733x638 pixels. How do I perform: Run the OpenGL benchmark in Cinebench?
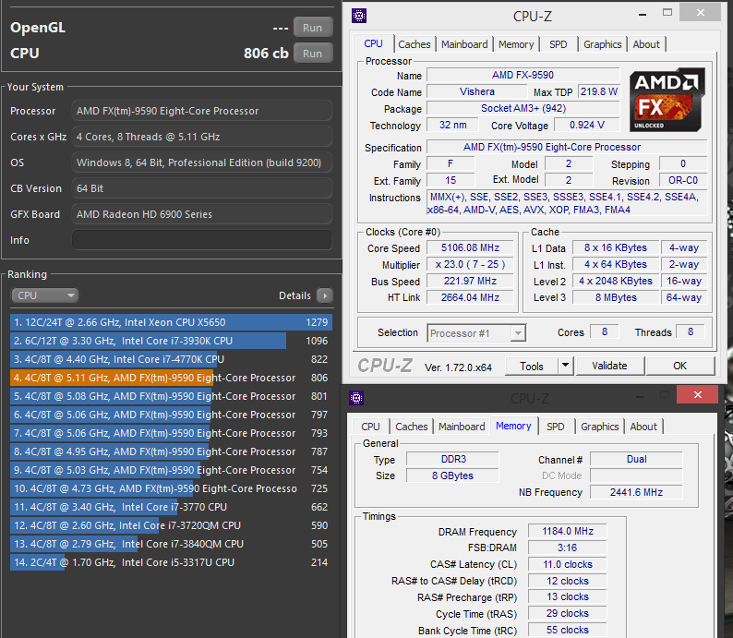pyautogui.click(x=313, y=28)
